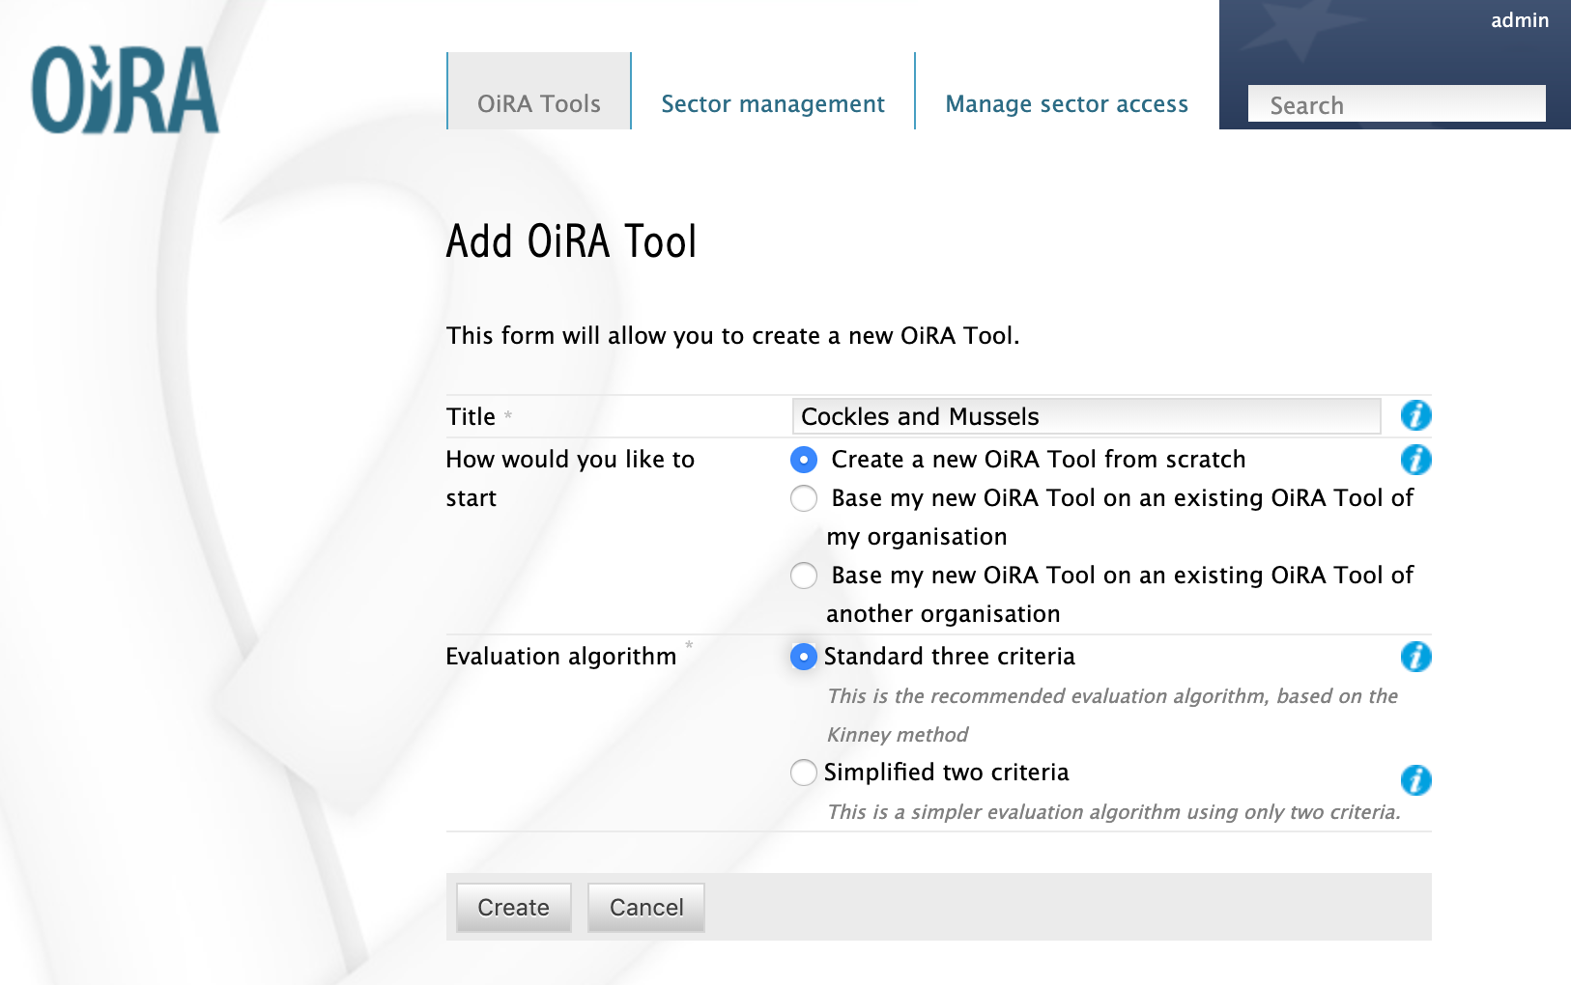Viewport: 1571px width, 985px height.
Task: Click the OiRA logo
Action: click(126, 90)
